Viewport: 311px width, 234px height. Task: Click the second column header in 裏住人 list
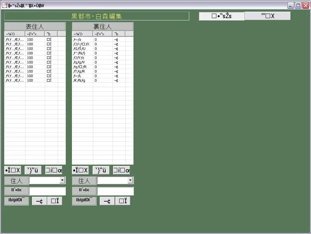coord(103,34)
